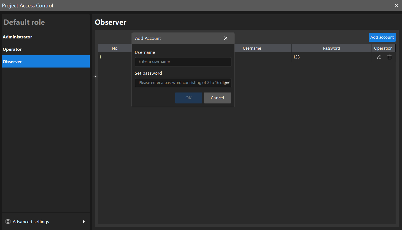
Task: Click the Operation column header
Action: click(x=383, y=48)
